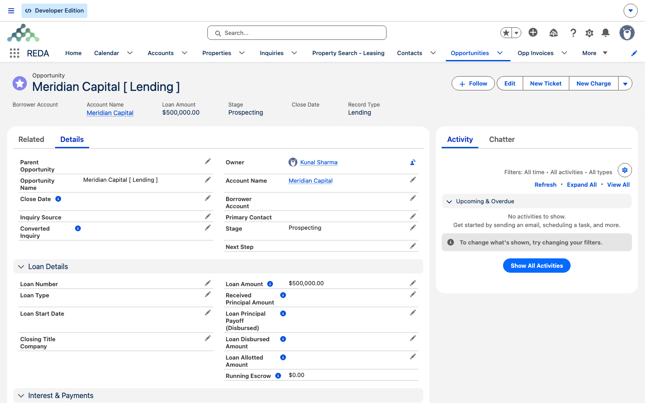
Task: Click into the global Search field
Action: pos(297,33)
